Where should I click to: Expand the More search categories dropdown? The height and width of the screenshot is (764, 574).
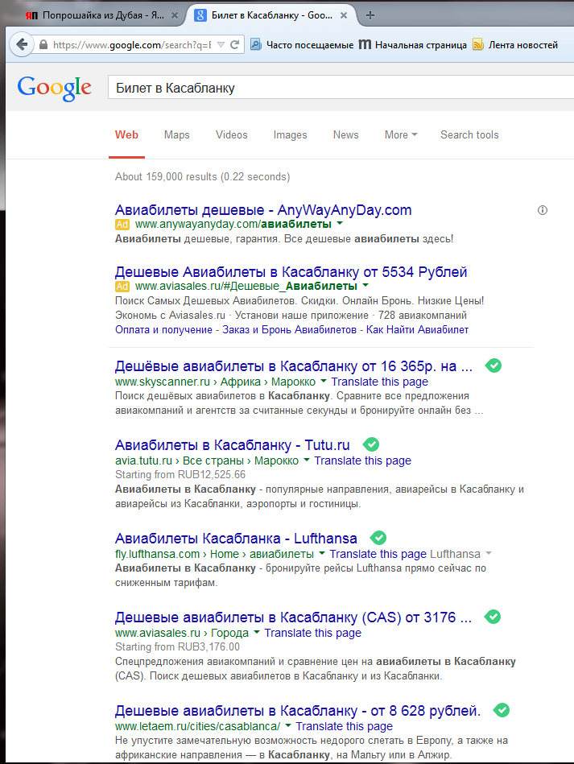point(401,135)
